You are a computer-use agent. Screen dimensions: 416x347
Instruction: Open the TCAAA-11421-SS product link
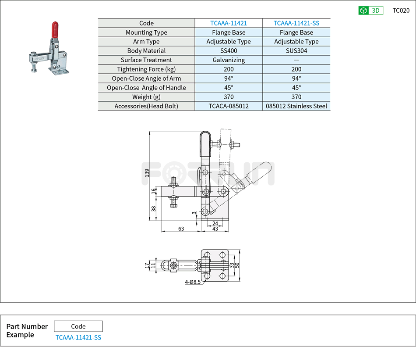click(x=296, y=23)
